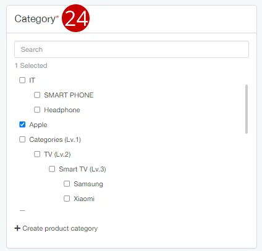Click the plus icon for creating category
262x251 pixels.
tap(17, 228)
